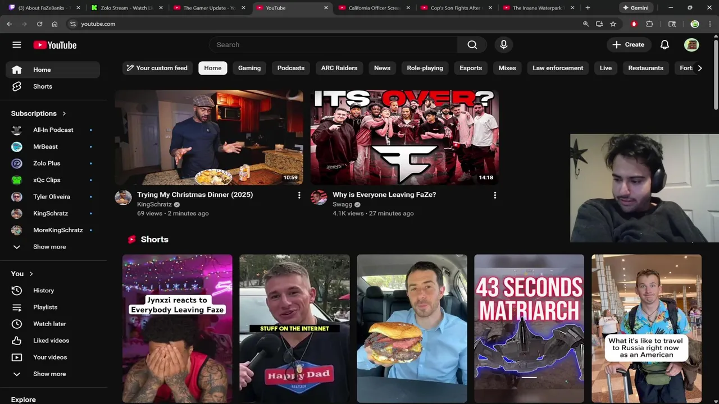
Task: Open options for Trying My Christmas Dinner video
Action: [299, 195]
